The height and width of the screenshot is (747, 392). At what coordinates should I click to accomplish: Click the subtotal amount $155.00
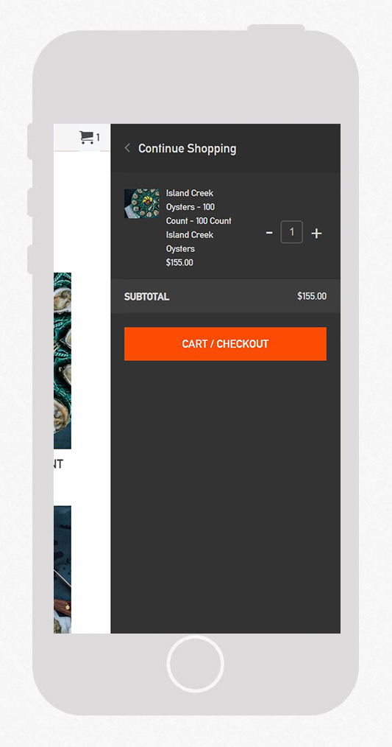(x=312, y=296)
